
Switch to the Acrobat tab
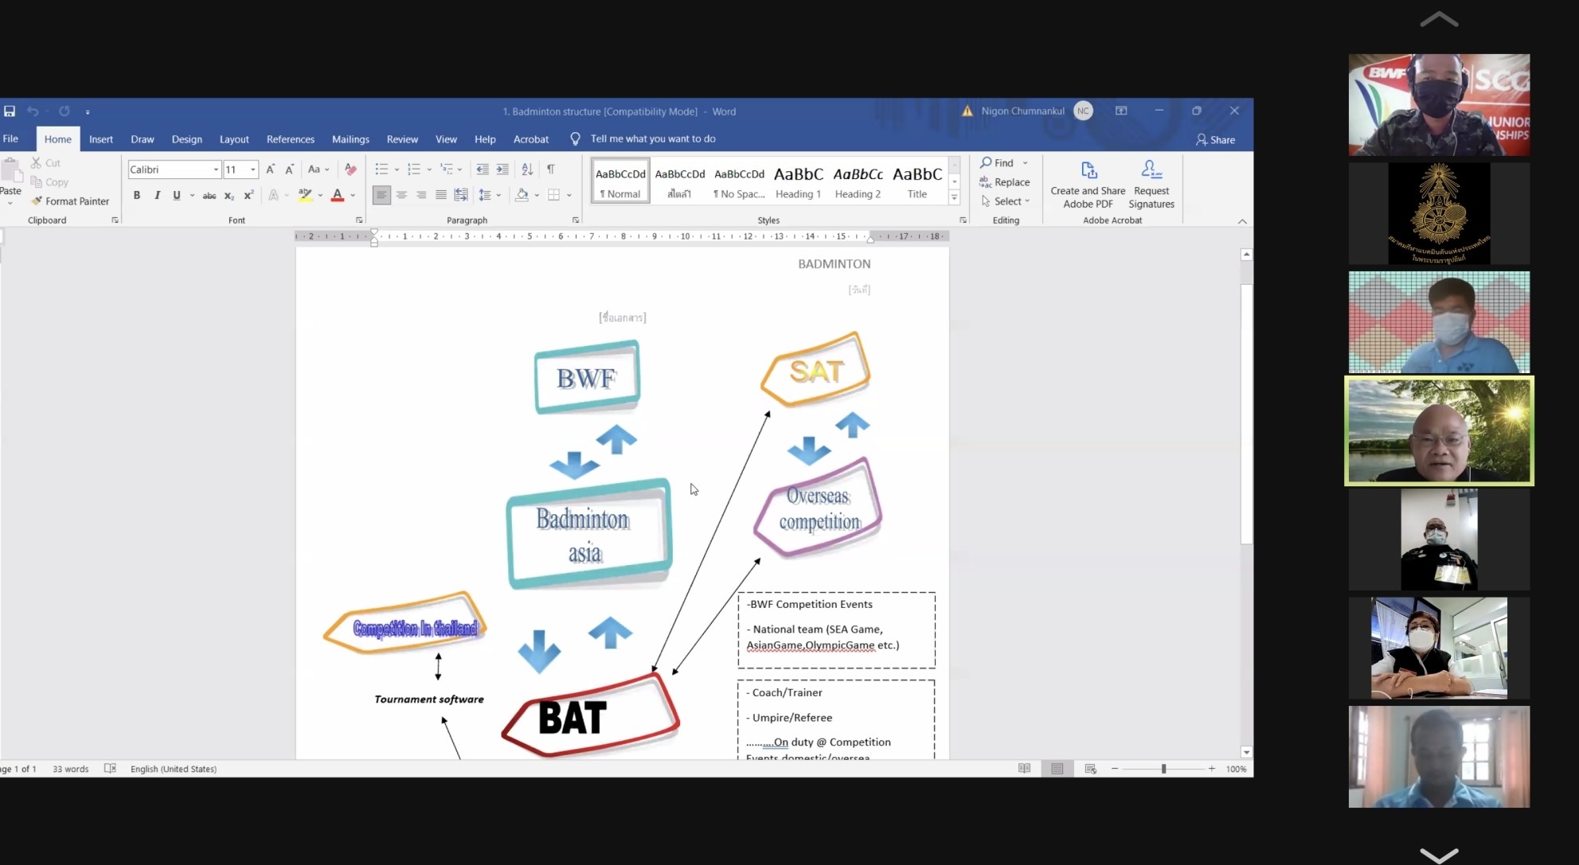coord(531,139)
